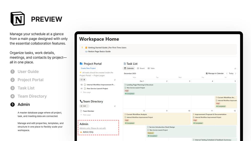This screenshot has width=251, height=141.
Task: Click the pointing hand emoji in Project Portal note
Action: click(81, 73)
